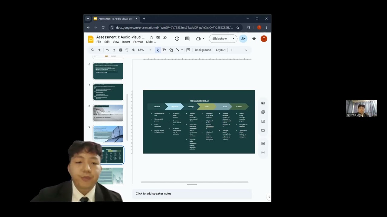Open a new browser tab
The width and height of the screenshot is (387, 217).
click(144, 19)
